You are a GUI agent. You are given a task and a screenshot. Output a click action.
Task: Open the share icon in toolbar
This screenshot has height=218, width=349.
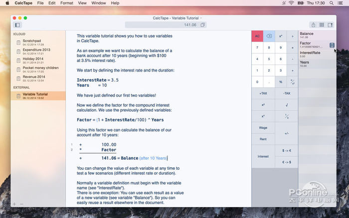tap(313, 25)
